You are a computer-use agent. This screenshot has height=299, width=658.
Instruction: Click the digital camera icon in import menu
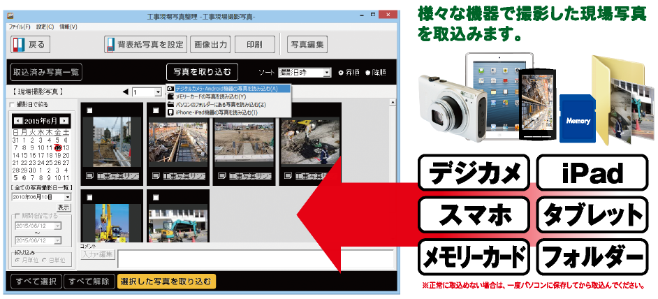[170, 89]
